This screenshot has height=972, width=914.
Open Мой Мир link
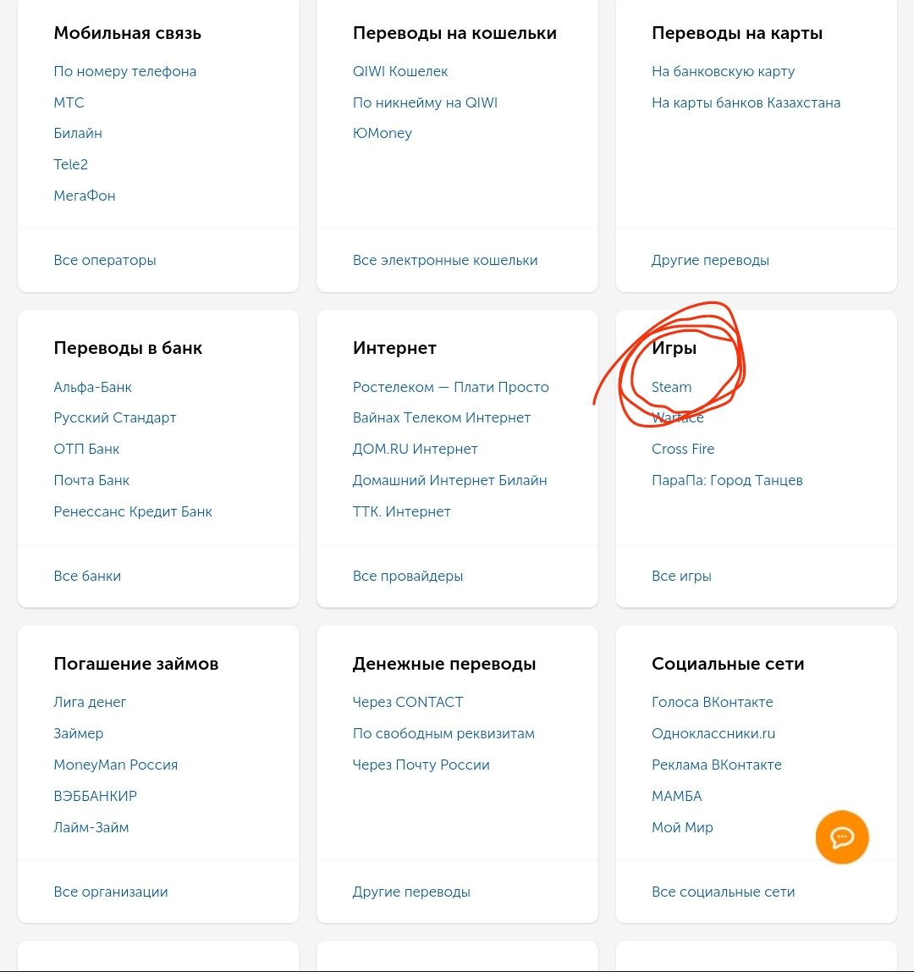[x=681, y=827]
